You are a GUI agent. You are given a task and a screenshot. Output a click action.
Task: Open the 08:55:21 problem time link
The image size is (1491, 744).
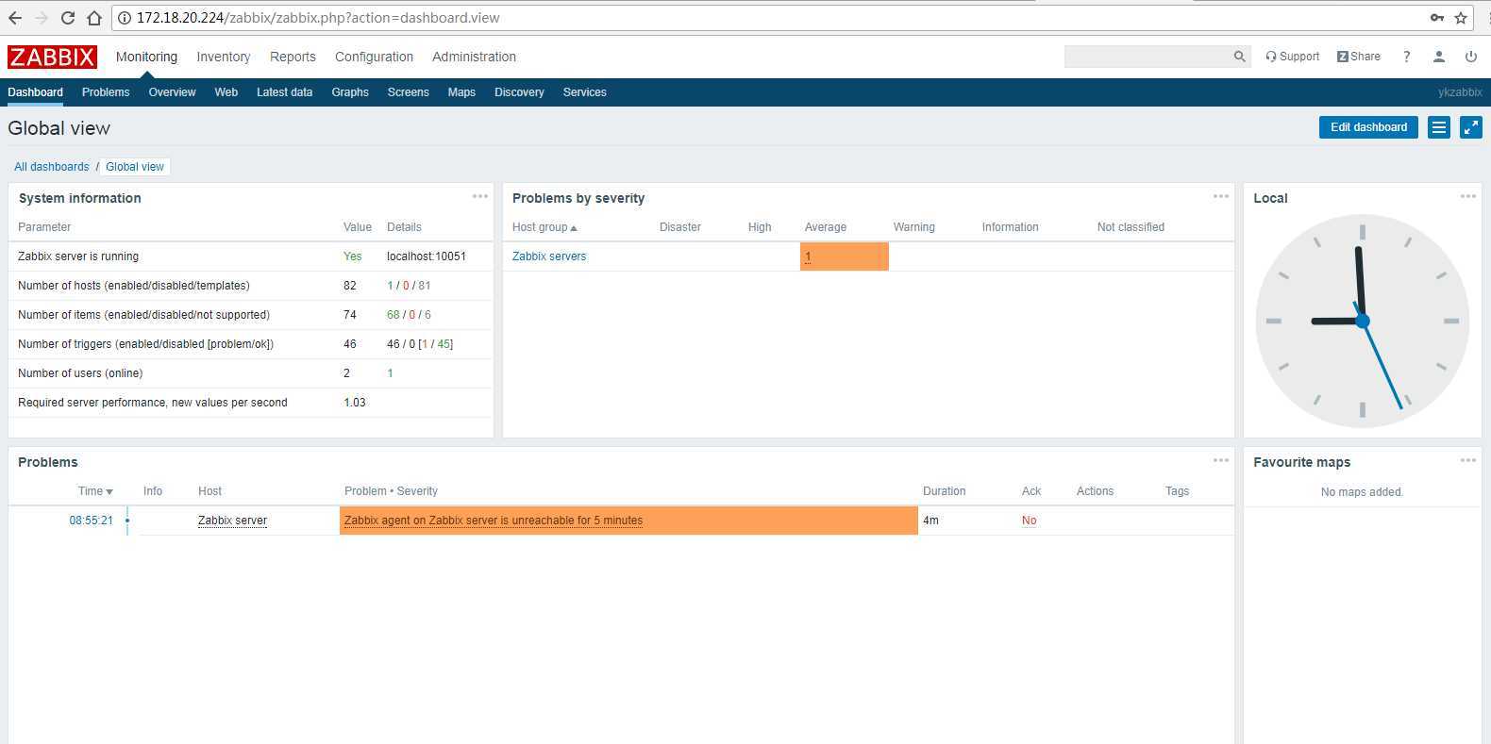[x=91, y=521]
